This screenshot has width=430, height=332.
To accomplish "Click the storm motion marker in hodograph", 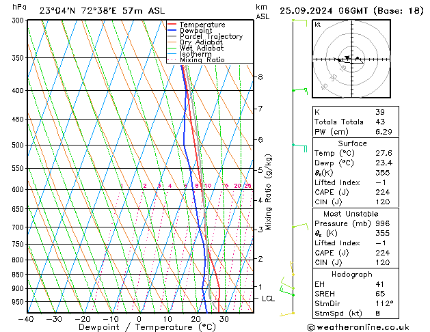I will pyautogui.click(x=347, y=57).
